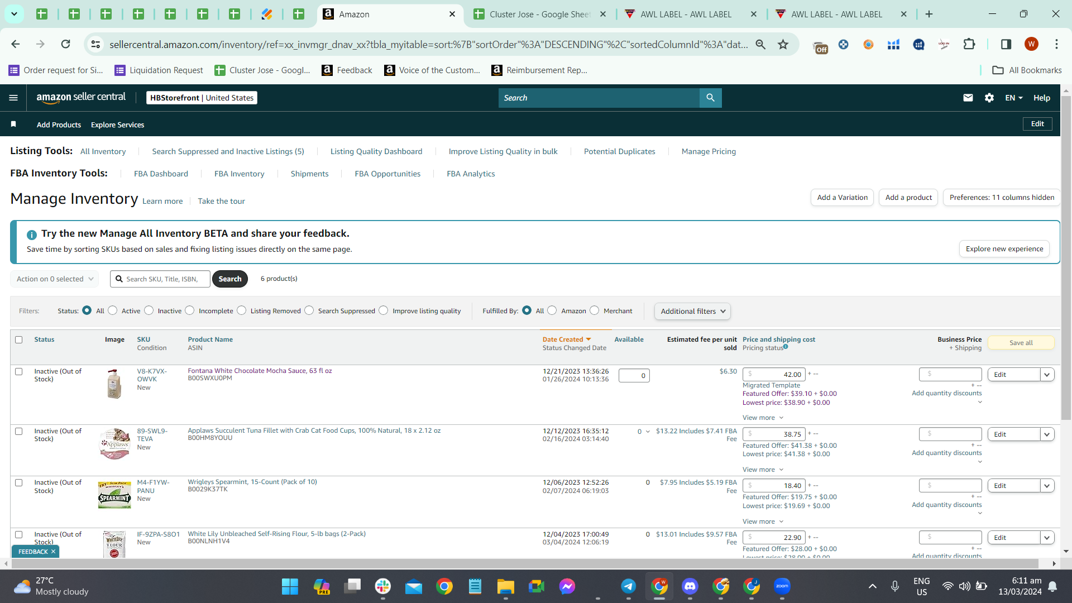View site information icon in the address bar
Viewport: 1072px width, 603px height.
(95, 44)
